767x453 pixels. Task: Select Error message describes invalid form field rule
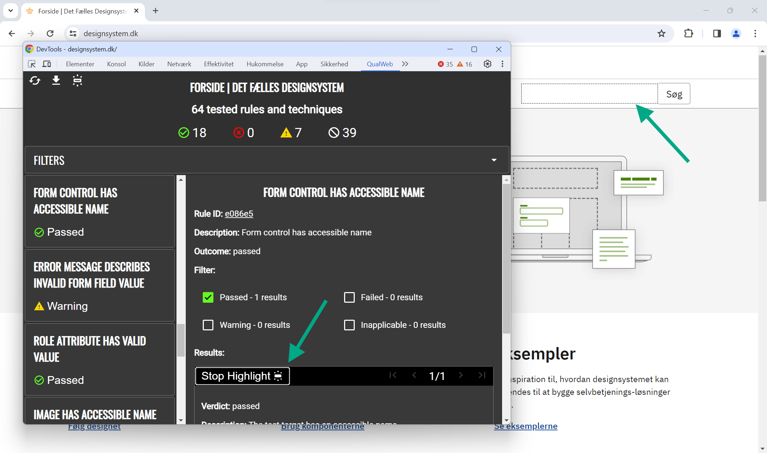[x=100, y=285]
